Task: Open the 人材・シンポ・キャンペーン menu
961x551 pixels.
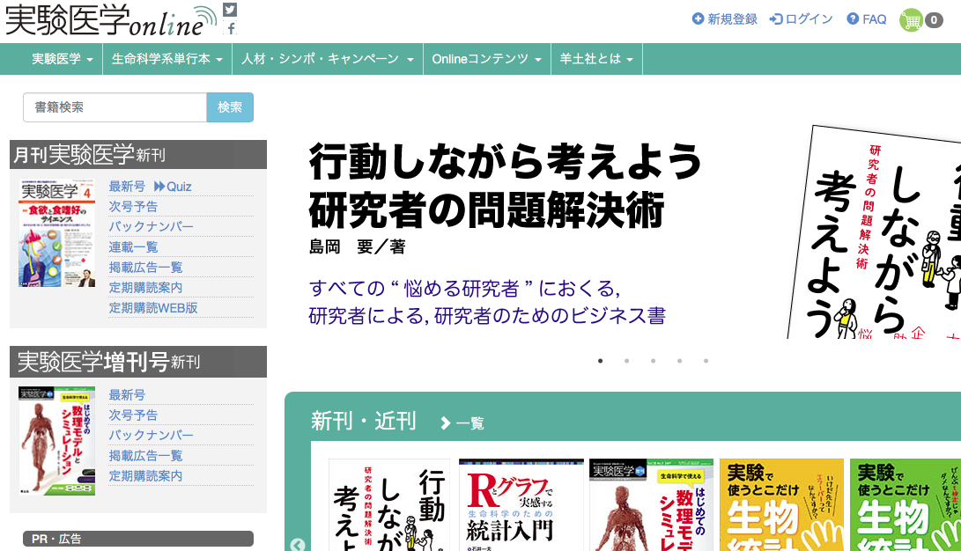Action: [x=328, y=59]
